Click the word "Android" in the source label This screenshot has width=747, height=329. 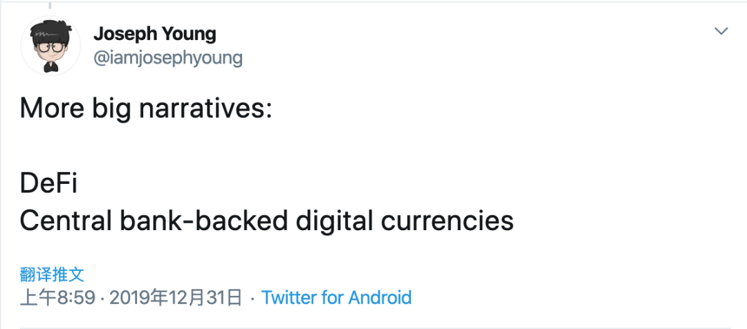click(x=380, y=298)
